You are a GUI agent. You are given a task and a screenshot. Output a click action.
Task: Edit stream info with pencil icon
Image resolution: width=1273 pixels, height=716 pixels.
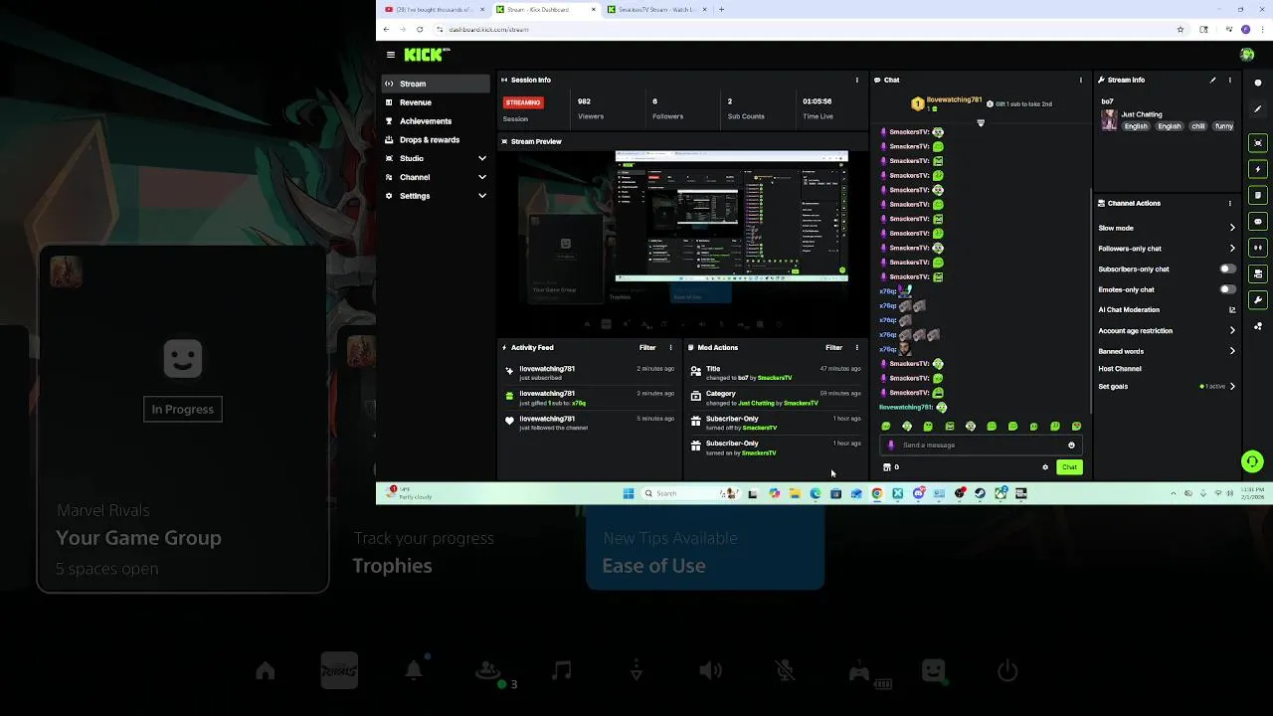pos(1212,80)
